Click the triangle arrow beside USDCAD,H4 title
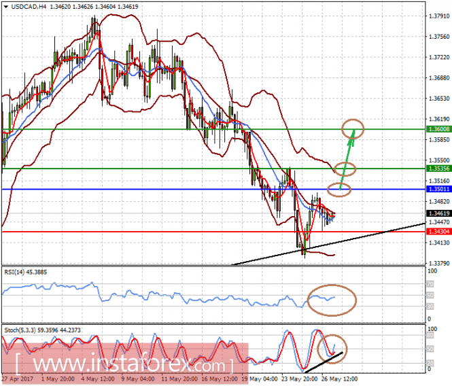The image size is (452, 386). [6, 6]
